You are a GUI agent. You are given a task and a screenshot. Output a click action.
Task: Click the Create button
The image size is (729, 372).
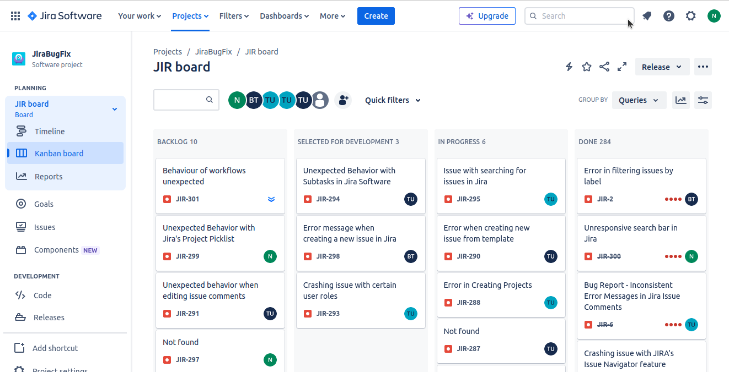pos(376,16)
